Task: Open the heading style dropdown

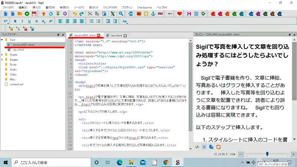Action: tap(6, 21)
